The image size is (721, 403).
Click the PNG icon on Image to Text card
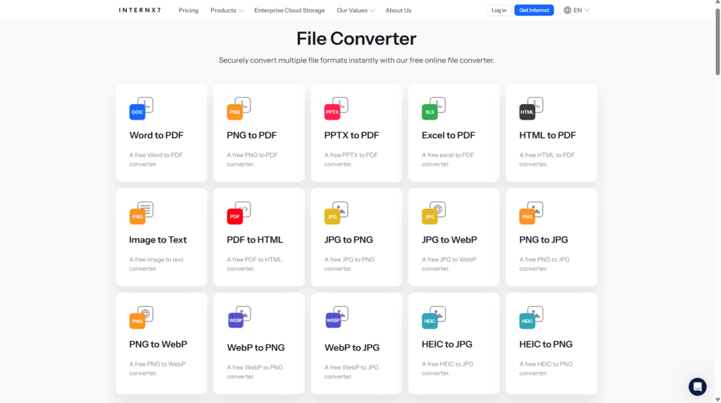point(137,217)
